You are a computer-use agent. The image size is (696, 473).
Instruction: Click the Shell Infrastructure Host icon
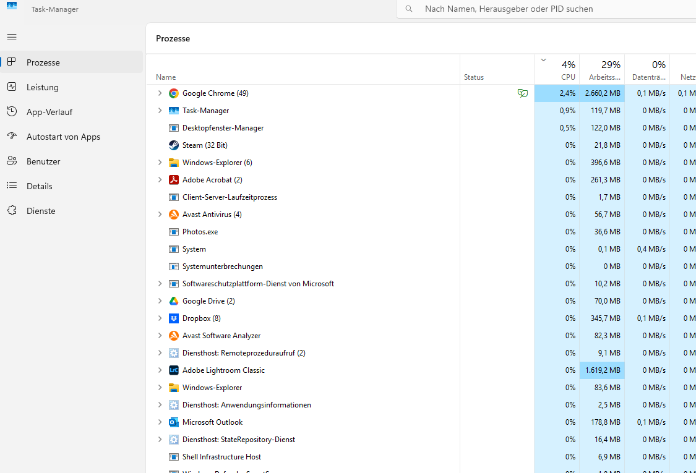coord(174,456)
